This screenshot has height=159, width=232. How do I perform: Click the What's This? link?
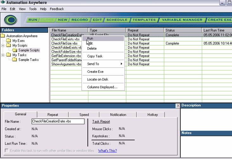pos(107,150)
